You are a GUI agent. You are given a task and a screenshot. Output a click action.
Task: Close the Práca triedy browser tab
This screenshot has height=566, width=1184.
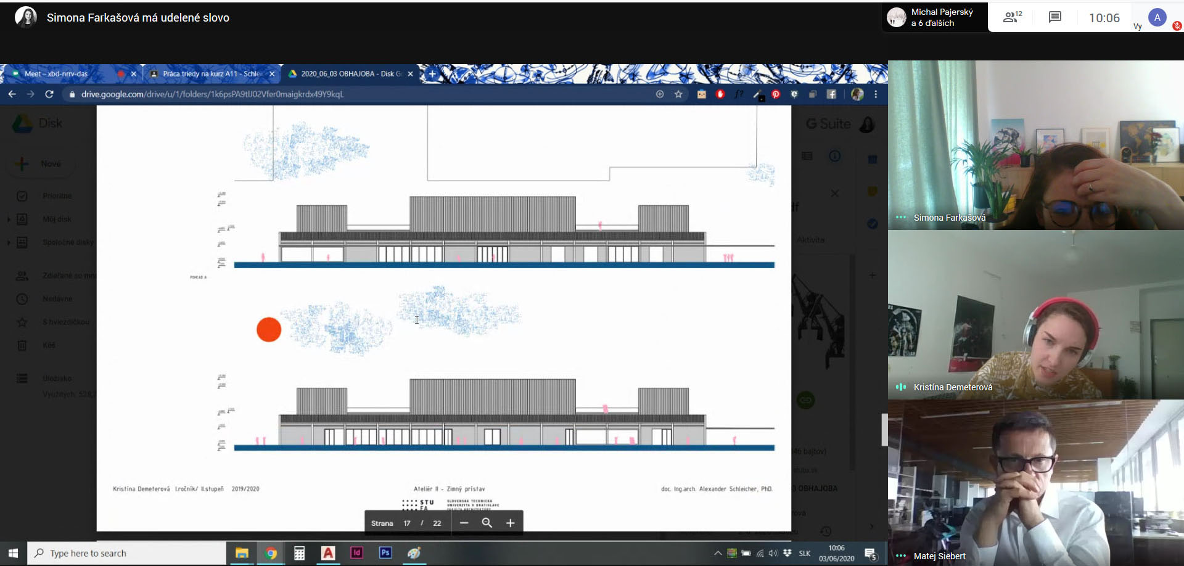click(x=272, y=74)
